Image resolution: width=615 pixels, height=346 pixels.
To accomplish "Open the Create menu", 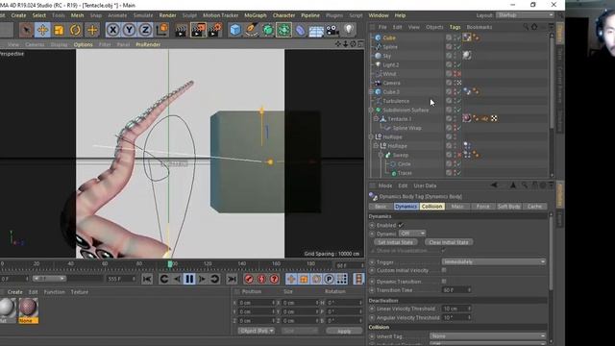I will (18, 15).
